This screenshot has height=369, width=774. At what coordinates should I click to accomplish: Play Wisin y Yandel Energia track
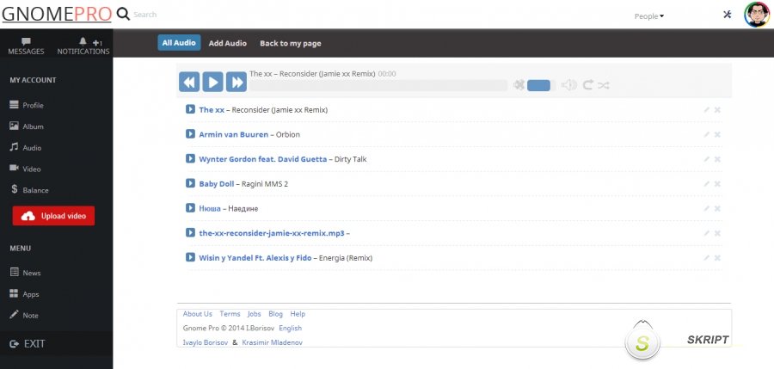[x=190, y=257]
